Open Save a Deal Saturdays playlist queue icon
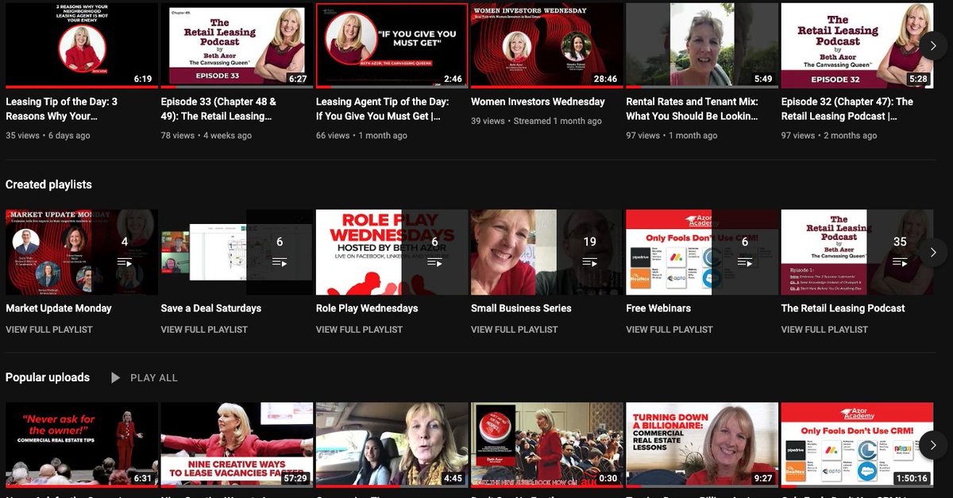The width and height of the screenshot is (953, 498). coord(280,261)
